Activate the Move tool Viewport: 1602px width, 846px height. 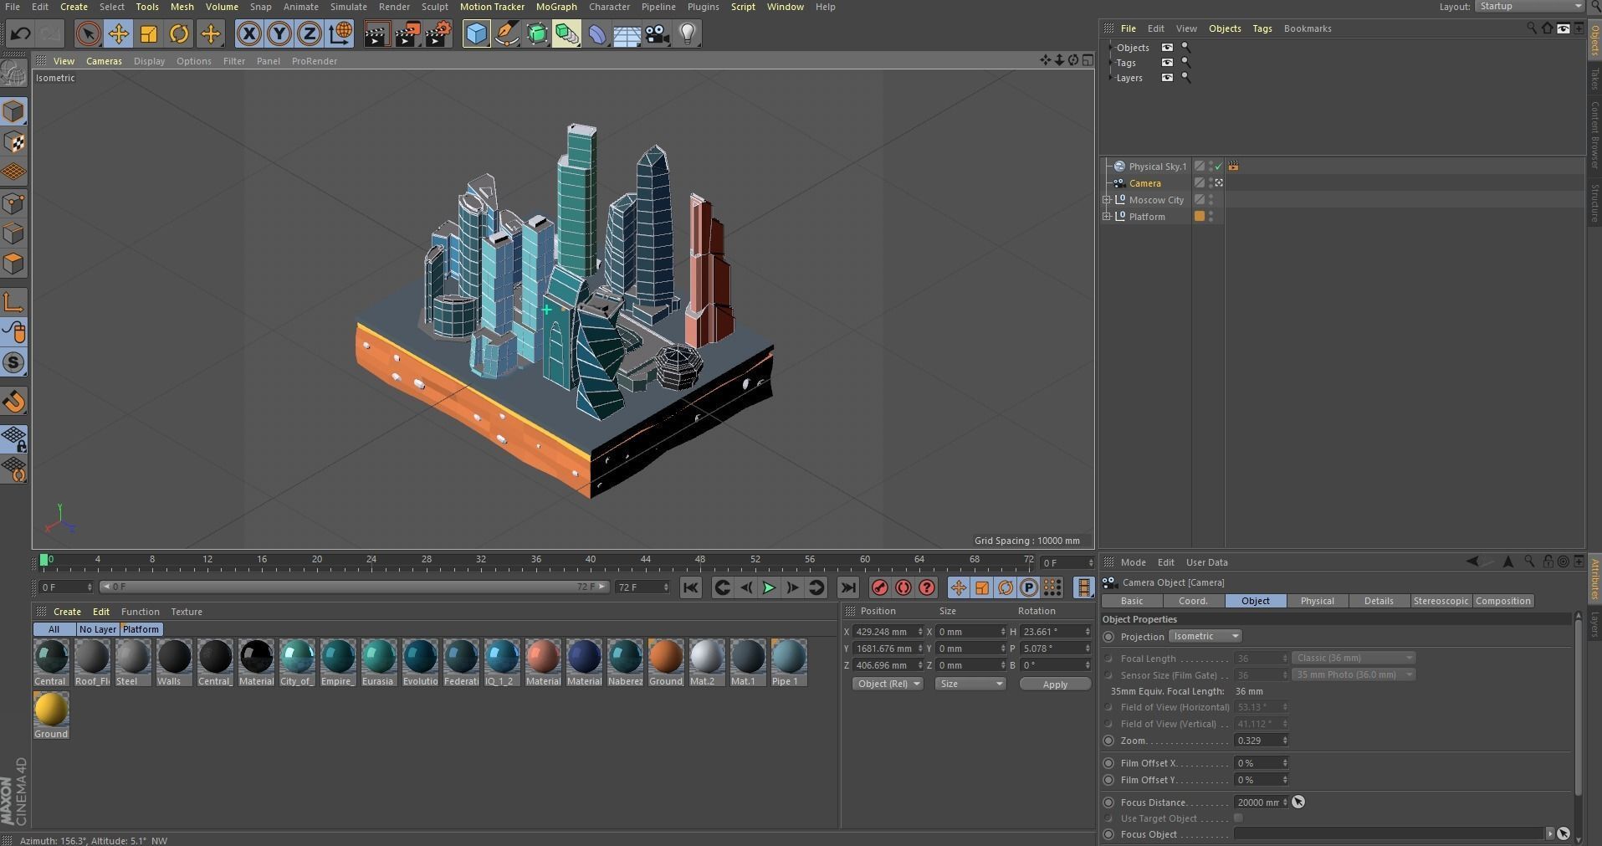click(x=118, y=34)
